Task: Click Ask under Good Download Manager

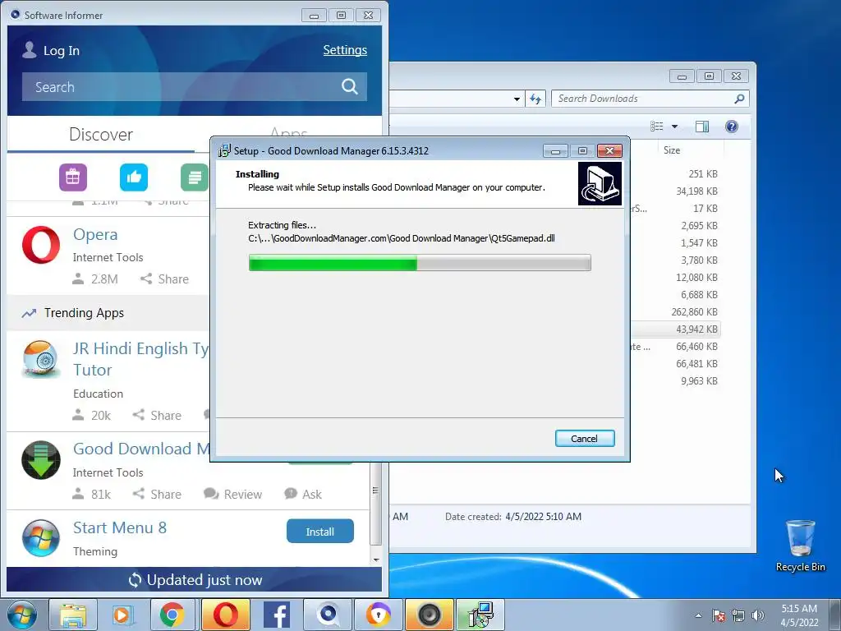Action: pyautogui.click(x=303, y=494)
